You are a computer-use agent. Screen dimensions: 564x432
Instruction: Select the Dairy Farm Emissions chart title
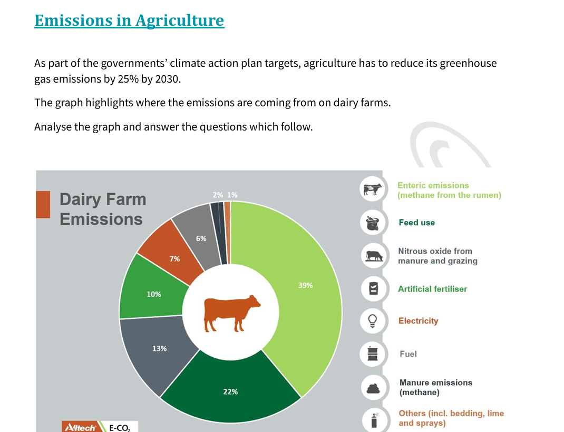(102, 209)
